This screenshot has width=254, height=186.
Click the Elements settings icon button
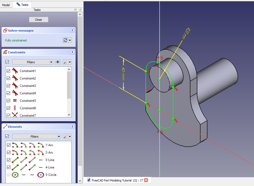click(65, 136)
